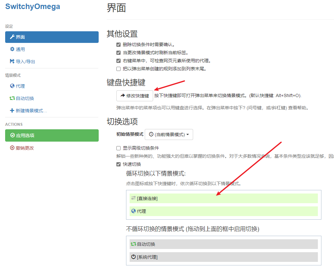The image size is (334, 268).
Task: Click the globe icon beside 代理 in sidebar
Action: click(12, 86)
